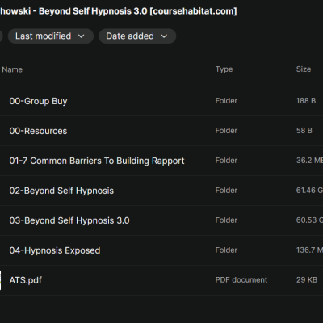The height and width of the screenshot is (323, 323).
Task: Click the 36.2 MB size of the 01-7 folder
Action: click(x=309, y=161)
